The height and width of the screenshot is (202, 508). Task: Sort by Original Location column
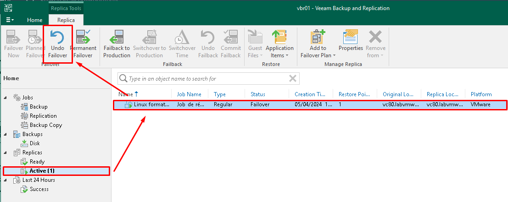[398, 94]
